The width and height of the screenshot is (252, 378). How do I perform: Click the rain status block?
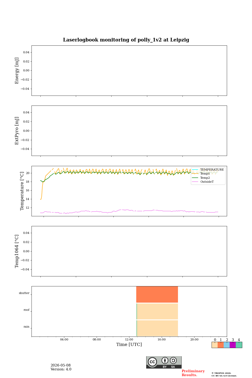(157, 328)
